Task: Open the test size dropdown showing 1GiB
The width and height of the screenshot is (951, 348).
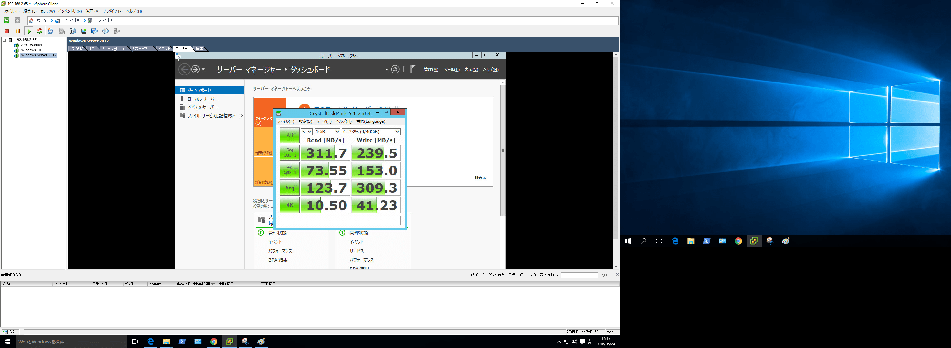Action: tap(328, 131)
